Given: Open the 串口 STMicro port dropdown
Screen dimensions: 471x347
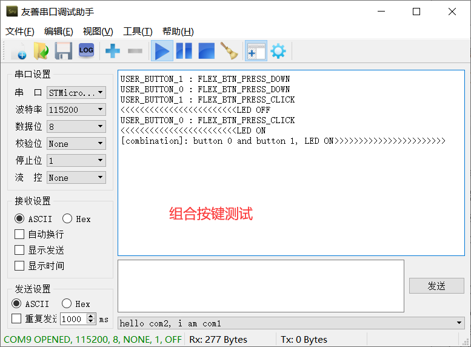Looking at the screenshot, I should [x=76, y=93].
